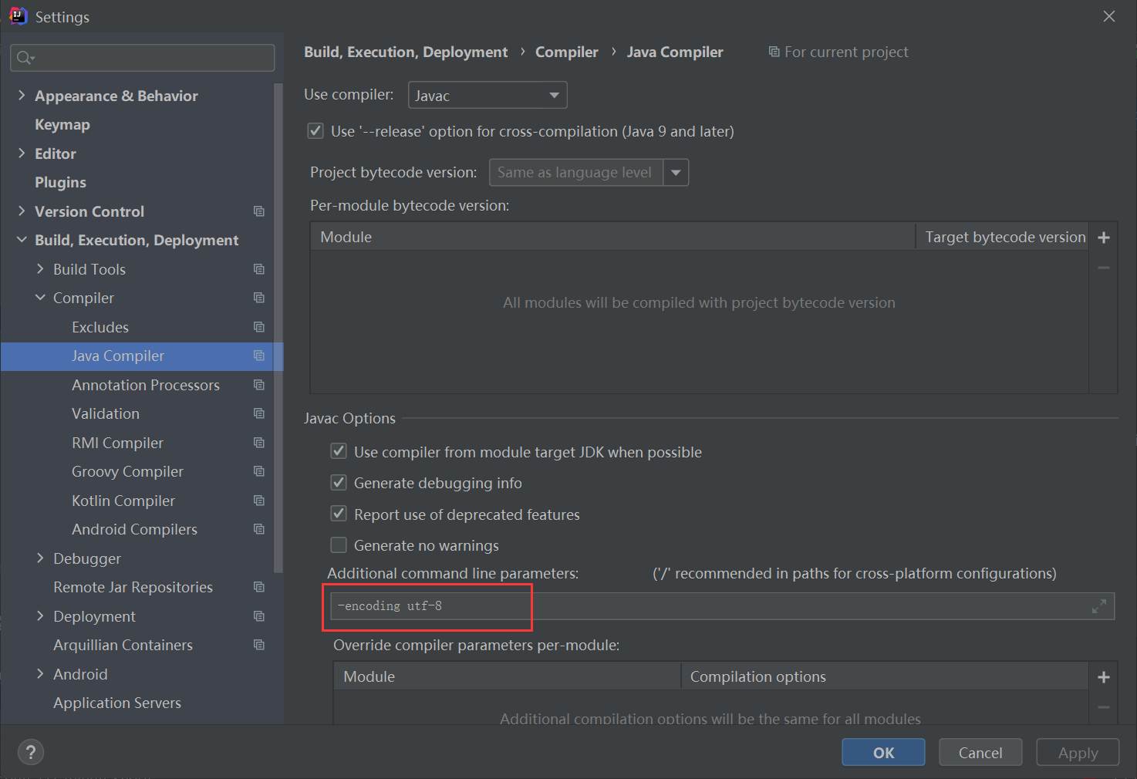Expand the Editor settings section
This screenshot has height=779, width=1137.
[x=22, y=153]
